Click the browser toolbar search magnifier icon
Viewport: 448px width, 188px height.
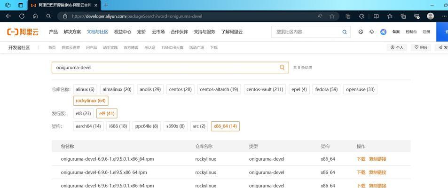[48, 16]
